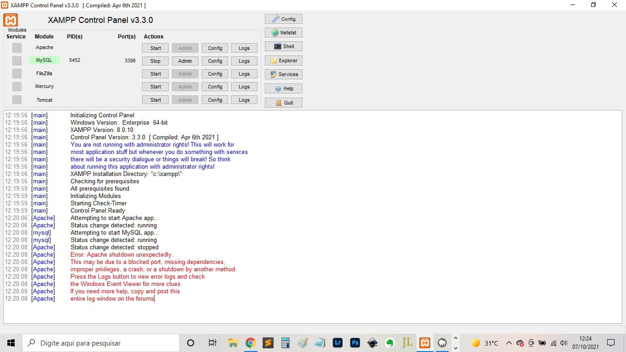
Task: View FileZilla Logs
Action: click(244, 74)
